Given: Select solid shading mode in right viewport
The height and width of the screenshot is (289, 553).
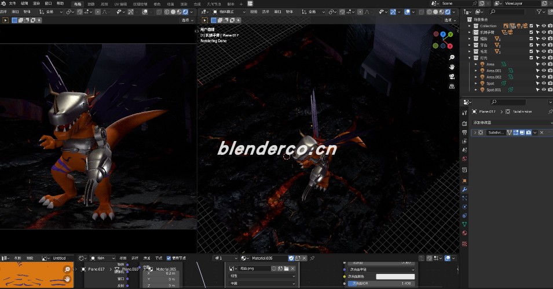Looking at the screenshot, I should 435,12.
